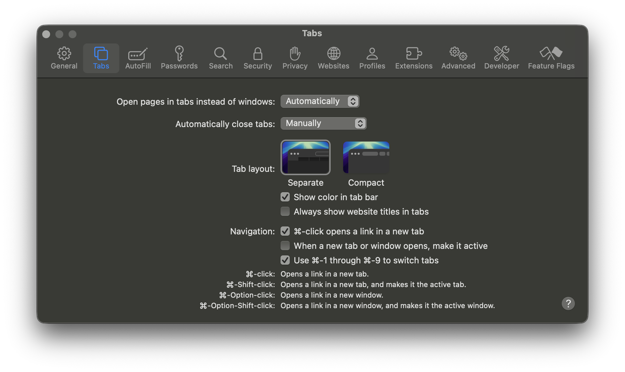Open the General settings pane
625x372 pixels.
64,58
